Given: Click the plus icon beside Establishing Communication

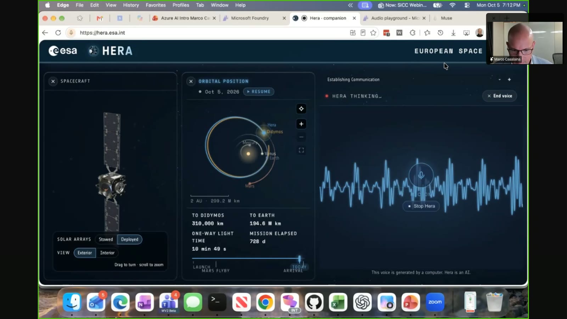Looking at the screenshot, I should pyautogui.click(x=509, y=79).
